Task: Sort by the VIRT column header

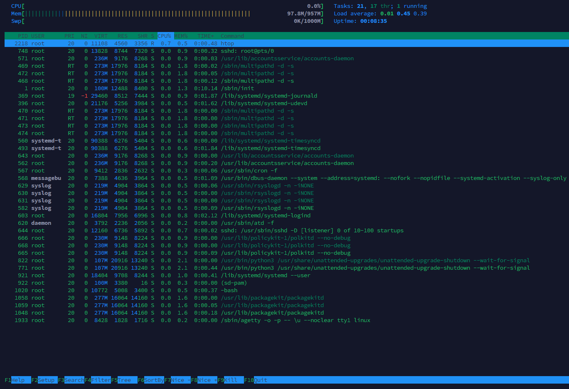Action: (101, 36)
